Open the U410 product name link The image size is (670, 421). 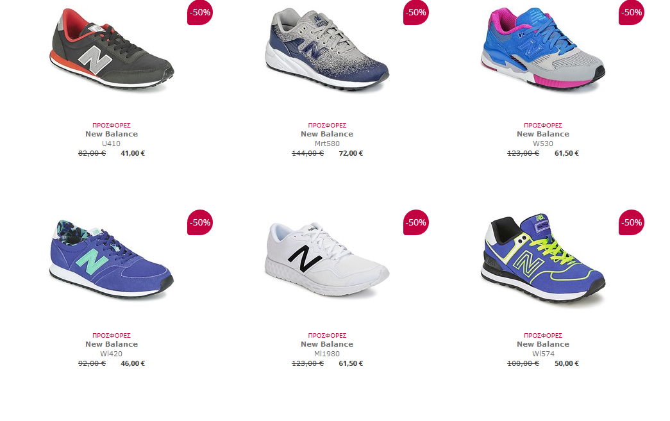pos(111,144)
